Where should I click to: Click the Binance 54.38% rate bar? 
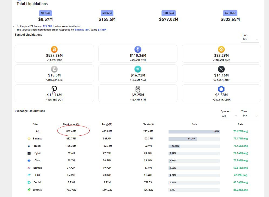194,139
